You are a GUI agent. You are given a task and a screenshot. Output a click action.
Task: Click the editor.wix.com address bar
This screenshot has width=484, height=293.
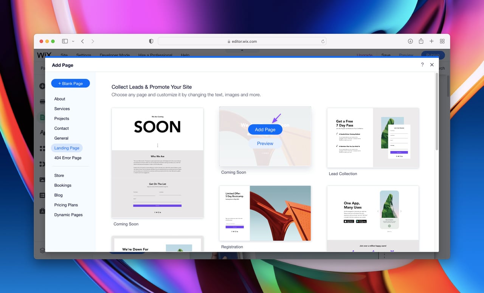pyautogui.click(x=242, y=41)
